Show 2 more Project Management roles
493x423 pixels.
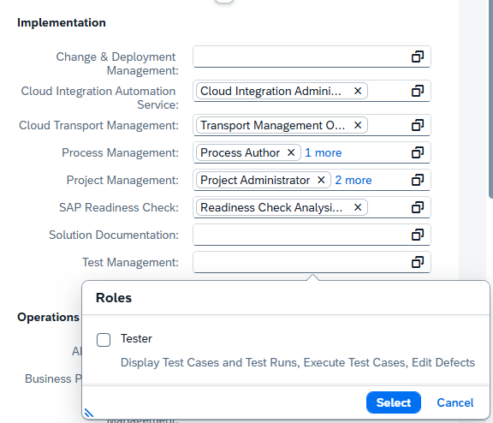tap(353, 180)
